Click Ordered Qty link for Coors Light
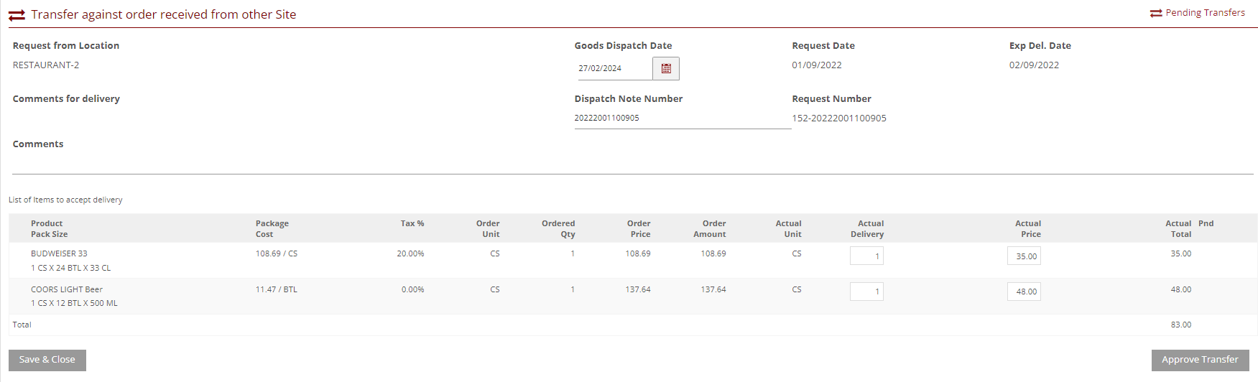The height and width of the screenshot is (382, 1258). (x=573, y=290)
